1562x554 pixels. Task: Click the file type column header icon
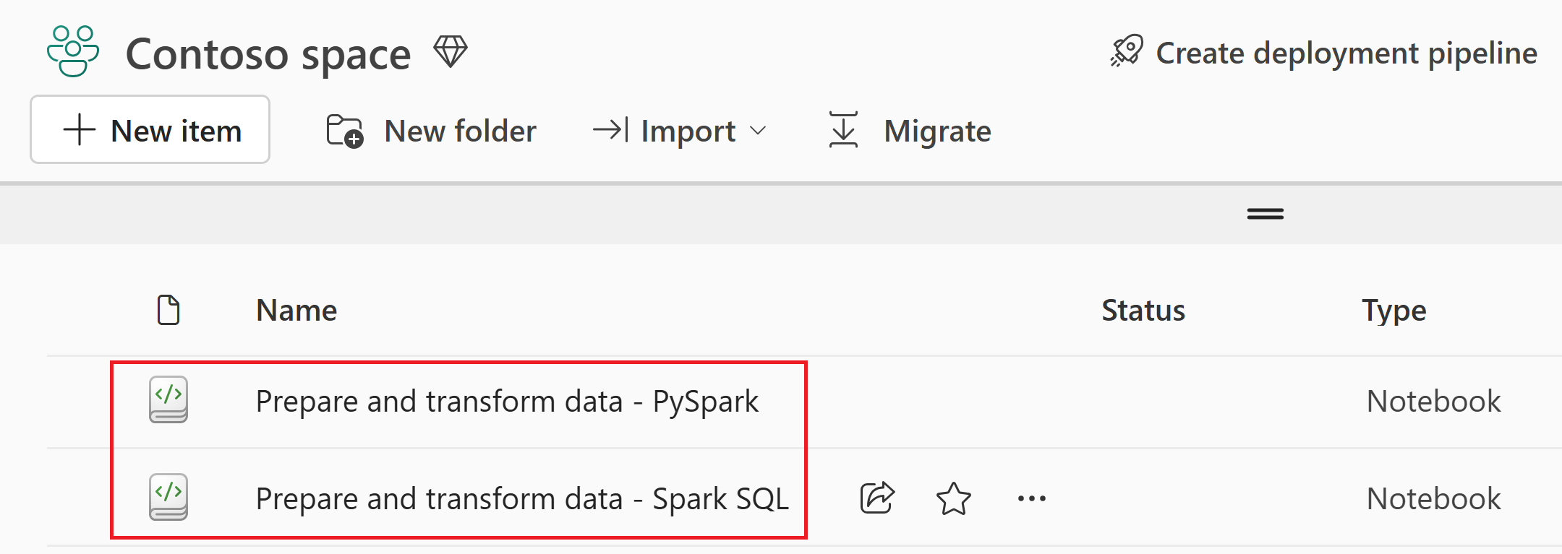click(168, 310)
